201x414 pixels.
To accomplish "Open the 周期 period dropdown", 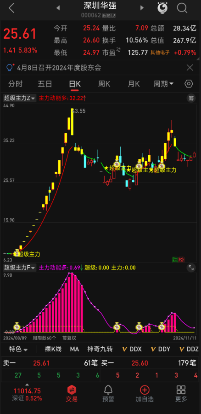I will click(163, 84).
